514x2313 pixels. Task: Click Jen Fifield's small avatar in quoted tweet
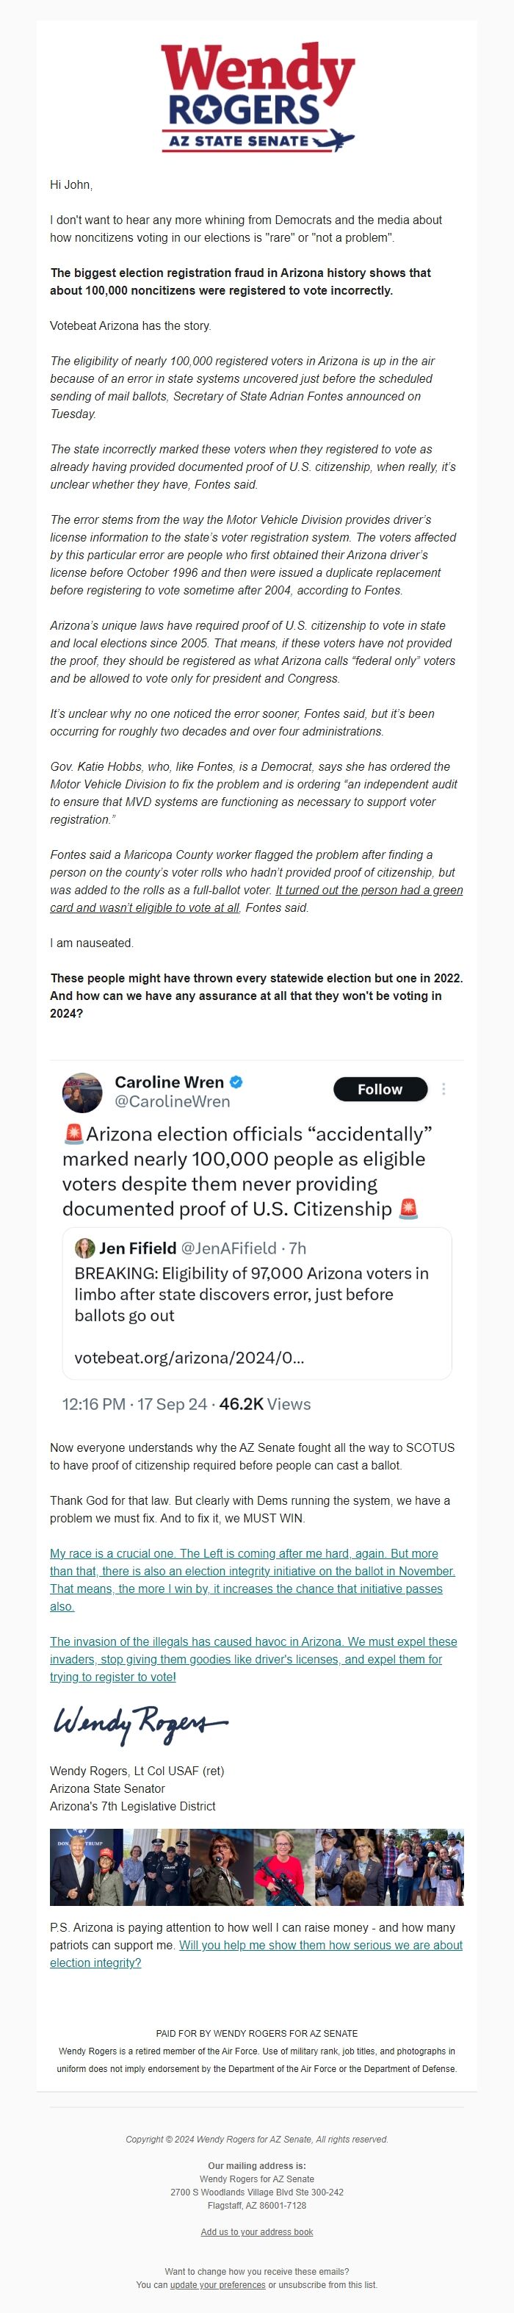(85, 1248)
